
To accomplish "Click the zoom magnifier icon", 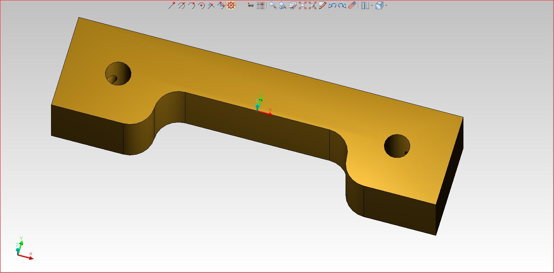I will tap(273, 5).
